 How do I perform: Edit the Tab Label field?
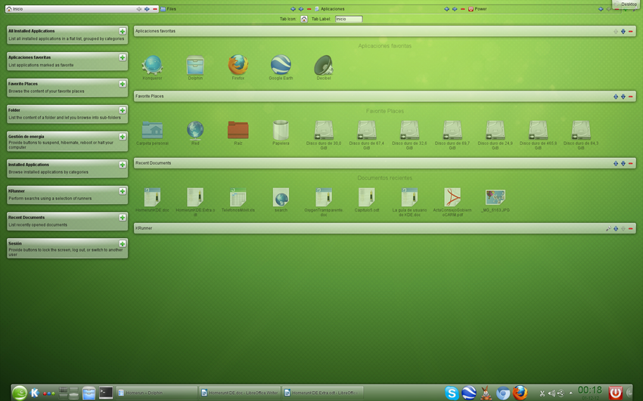[x=349, y=19]
